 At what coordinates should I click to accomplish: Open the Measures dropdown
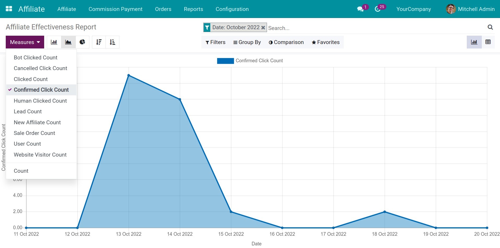tap(25, 42)
